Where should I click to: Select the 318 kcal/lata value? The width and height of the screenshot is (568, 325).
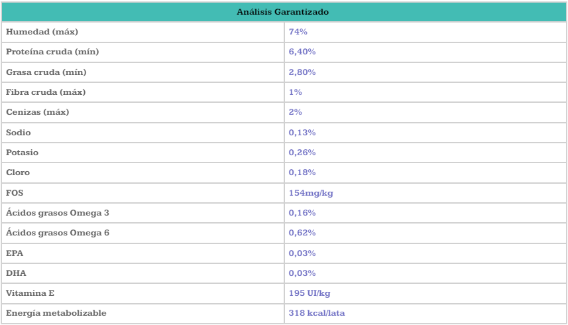[316, 313]
